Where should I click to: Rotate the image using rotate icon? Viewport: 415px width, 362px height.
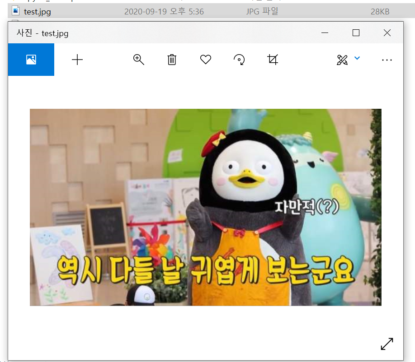(239, 60)
